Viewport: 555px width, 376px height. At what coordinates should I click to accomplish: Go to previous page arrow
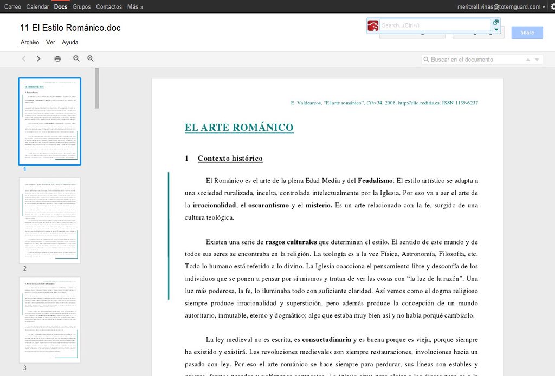pos(24,58)
